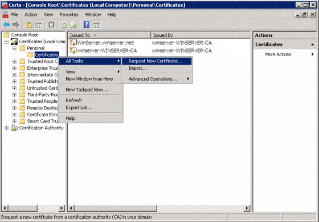
Task: Open More Actions in the Actions pane
Action: (x=285, y=55)
